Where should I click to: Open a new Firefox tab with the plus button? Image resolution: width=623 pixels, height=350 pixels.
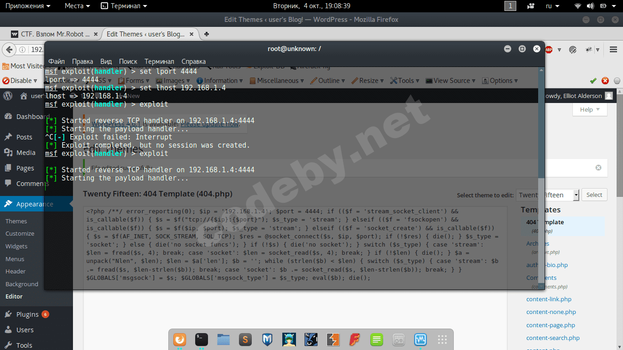[x=207, y=34]
